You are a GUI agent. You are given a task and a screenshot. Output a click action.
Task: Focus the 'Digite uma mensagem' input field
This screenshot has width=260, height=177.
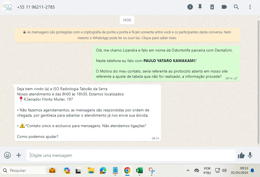(x=131, y=155)
